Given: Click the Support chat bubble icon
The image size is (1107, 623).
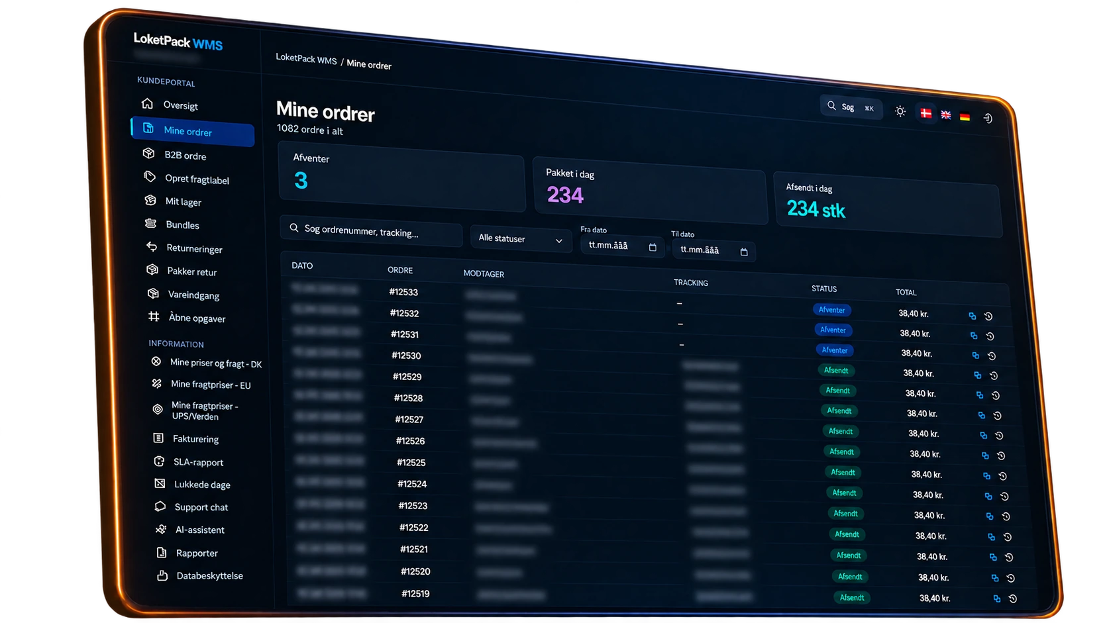Looking at the screenshot, I should (160, 506).
